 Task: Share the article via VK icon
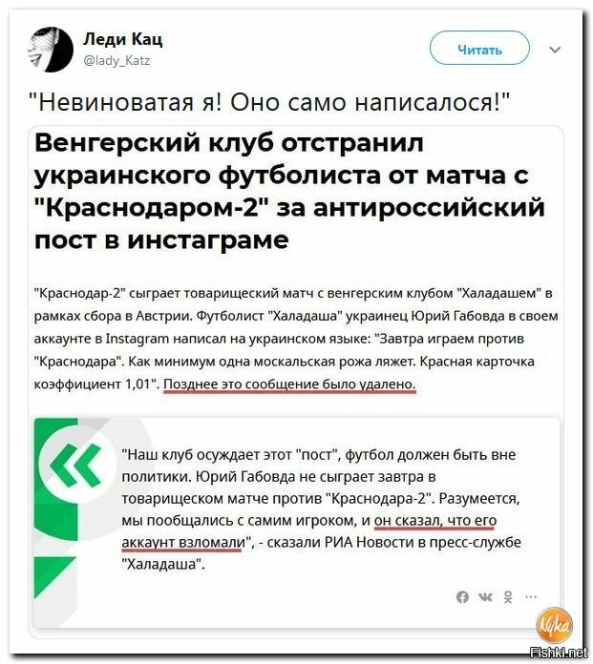(485, 596)
